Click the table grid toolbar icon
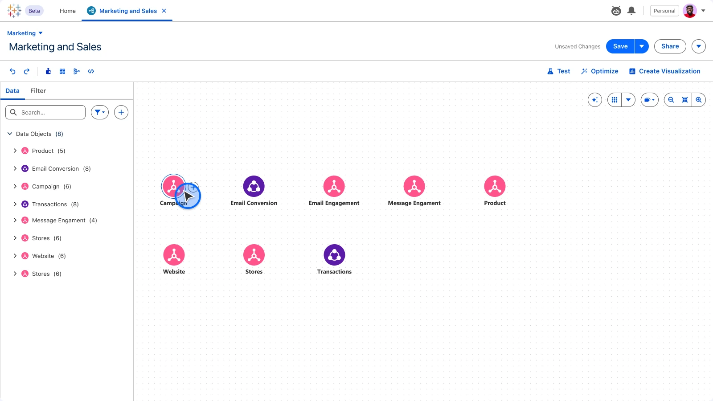The height and width of the screenshot is (401, 713). tap(62, 71)
